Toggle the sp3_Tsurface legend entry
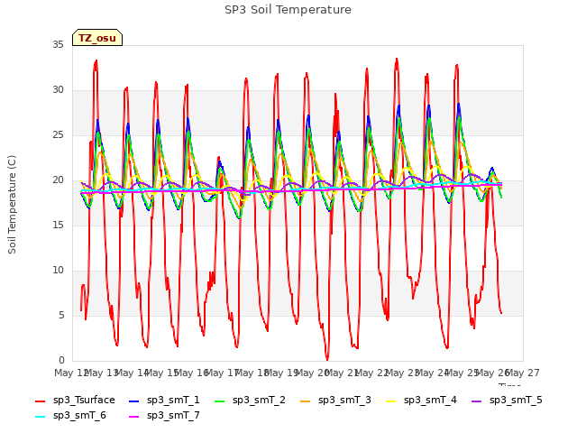This screenshot has width=577, height=433. [x=75, y=401]
